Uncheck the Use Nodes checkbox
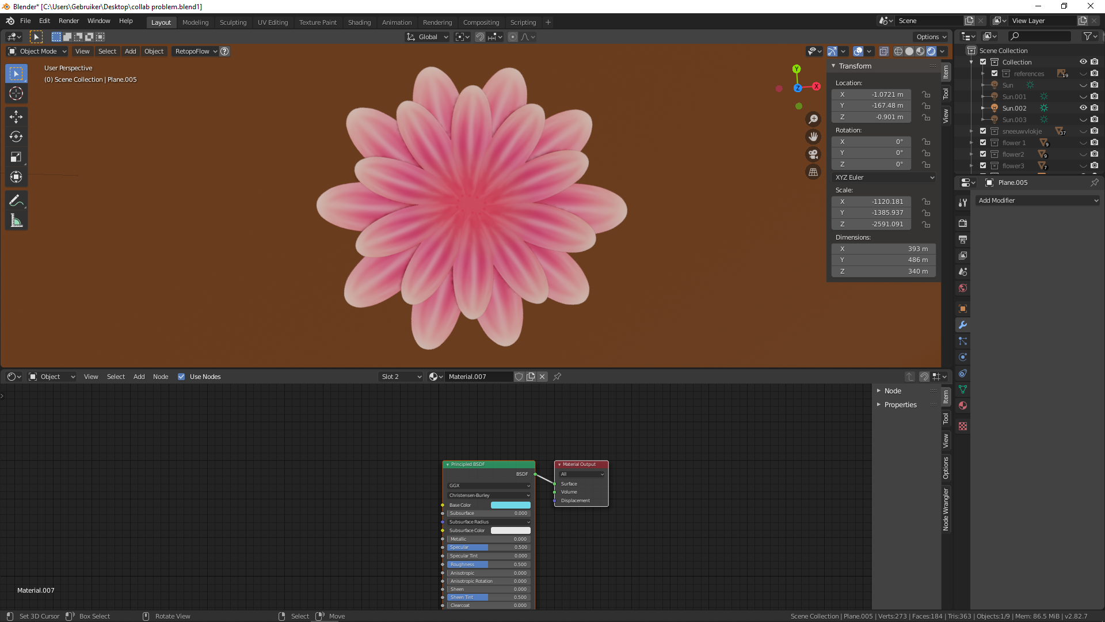Screen dimensions: 1105x622 [x=181, y=377]
